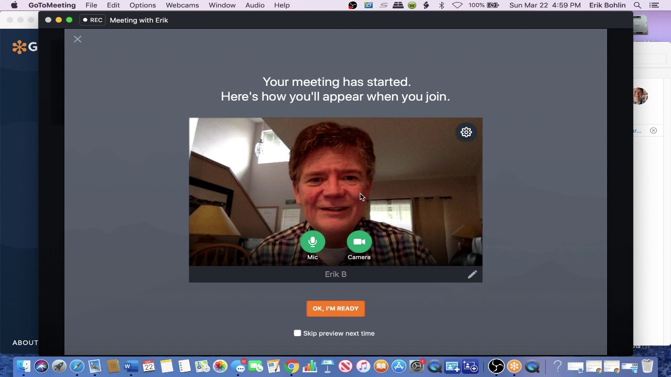This screenshot has height=377, width=671.
Task: Open the Audio menu
Action: [255, 5]
